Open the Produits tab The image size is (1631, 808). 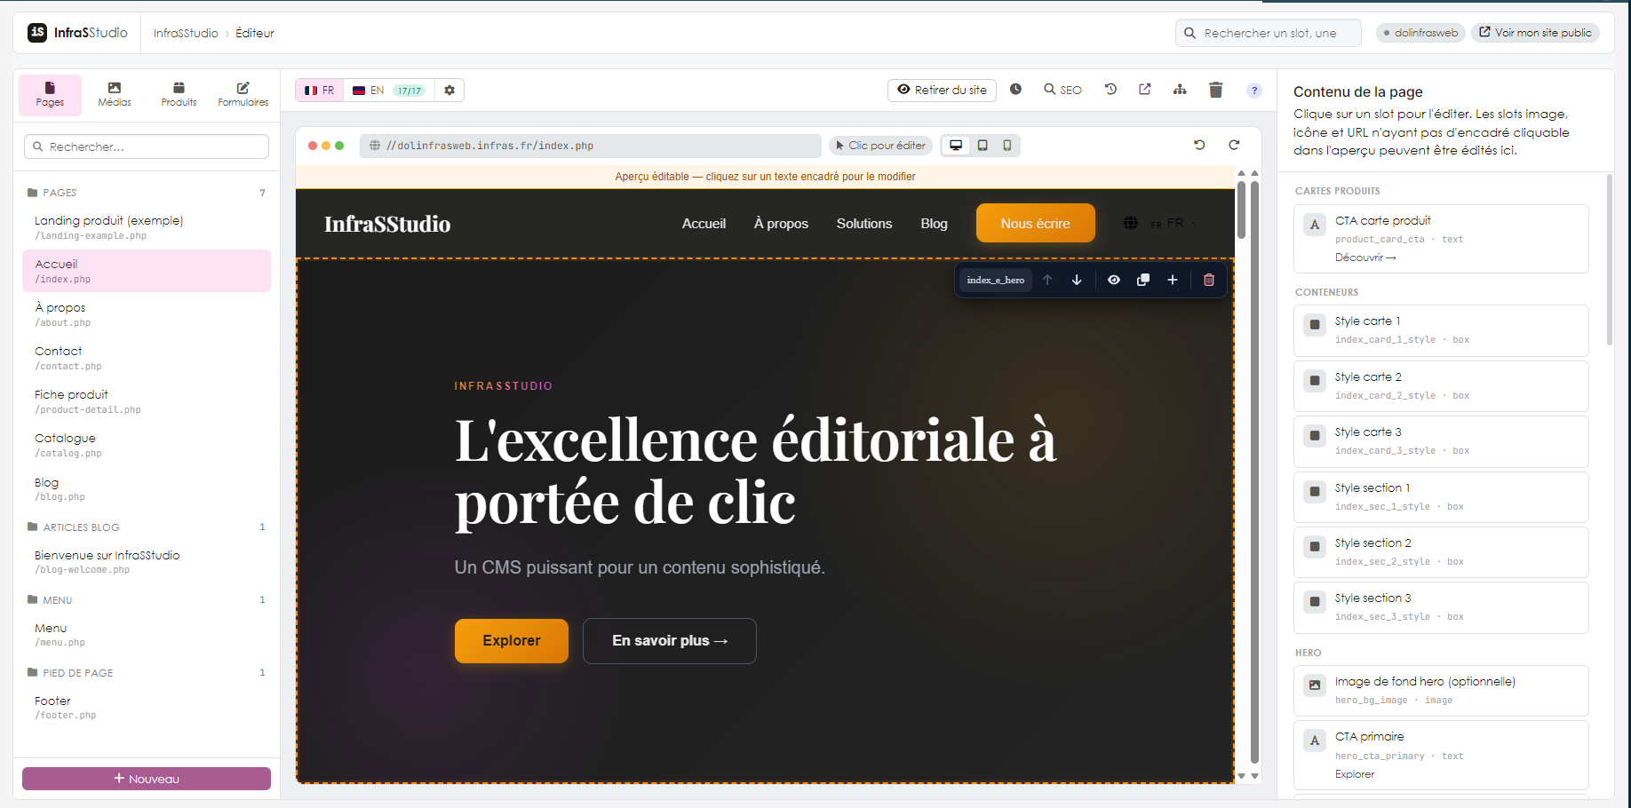[179, 95]
